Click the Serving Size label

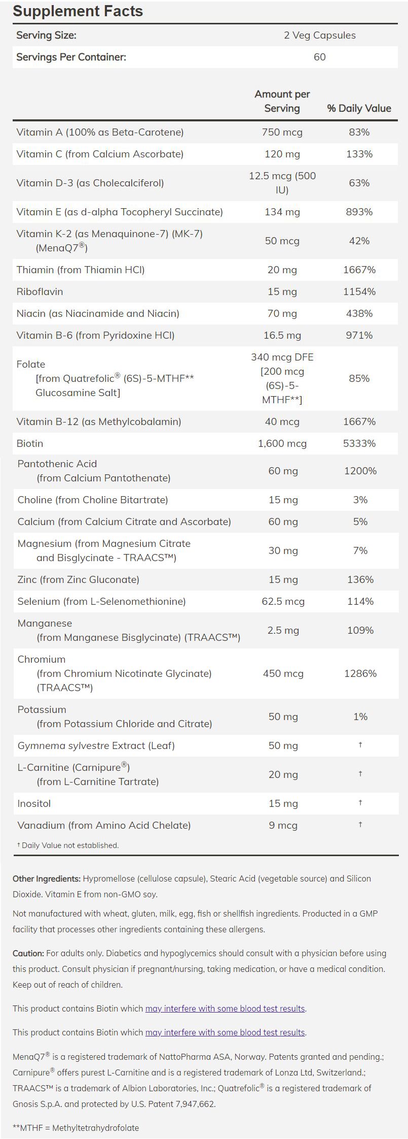coord(47,35)
